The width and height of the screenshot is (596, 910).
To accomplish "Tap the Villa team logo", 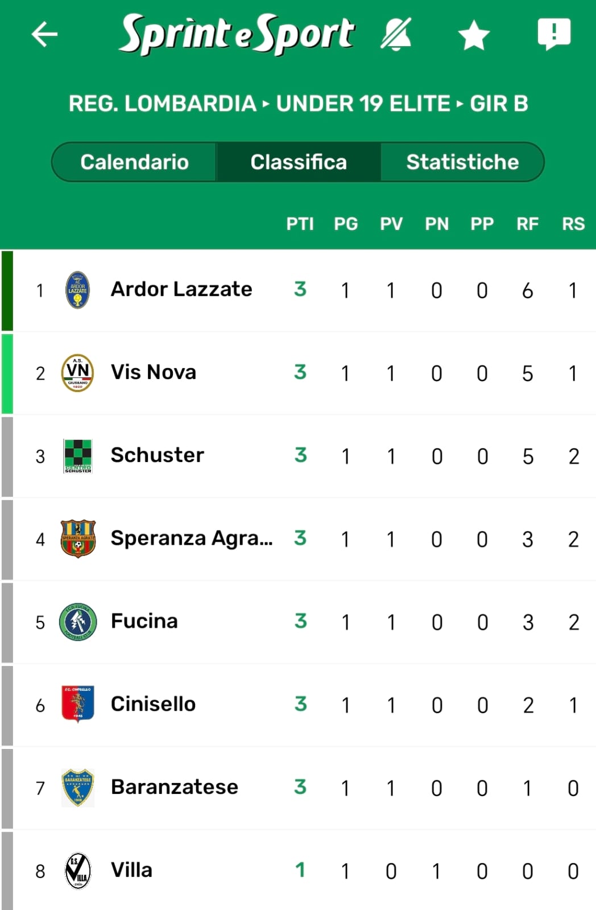I will click(x=78, y=870).
